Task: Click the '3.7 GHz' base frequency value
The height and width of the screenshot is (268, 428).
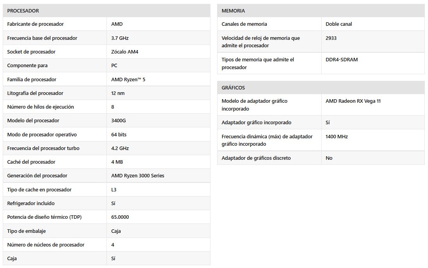Action: (x=120, y=38)
